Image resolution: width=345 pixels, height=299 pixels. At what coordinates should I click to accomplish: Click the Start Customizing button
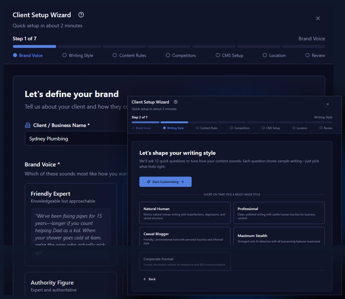coord(165,182)
